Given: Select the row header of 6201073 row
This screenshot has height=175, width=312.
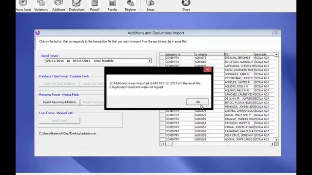Looking at the screenshot, I should click(x=162, y=58).
